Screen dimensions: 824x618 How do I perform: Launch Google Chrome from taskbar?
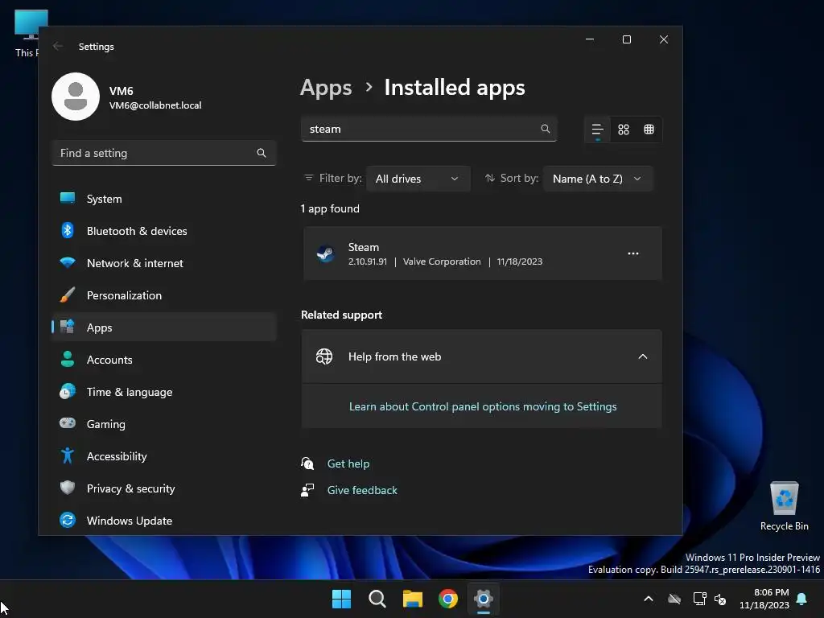[x=448, y=599]
